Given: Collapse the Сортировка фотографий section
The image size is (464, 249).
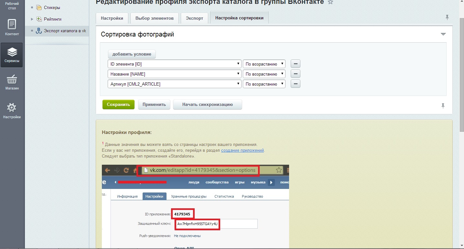Looking at the screenshot, I should (x=443, y=34).
